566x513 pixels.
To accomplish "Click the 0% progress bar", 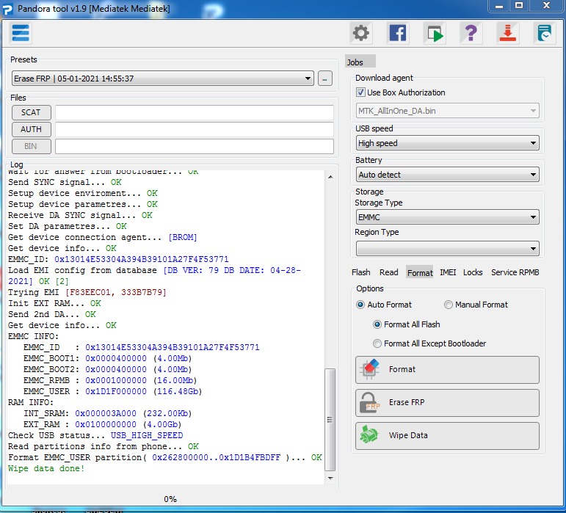I will coord(170,499).
